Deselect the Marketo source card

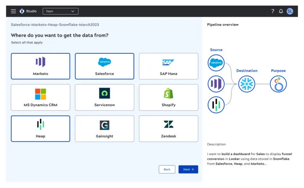(x=40, y=66)
